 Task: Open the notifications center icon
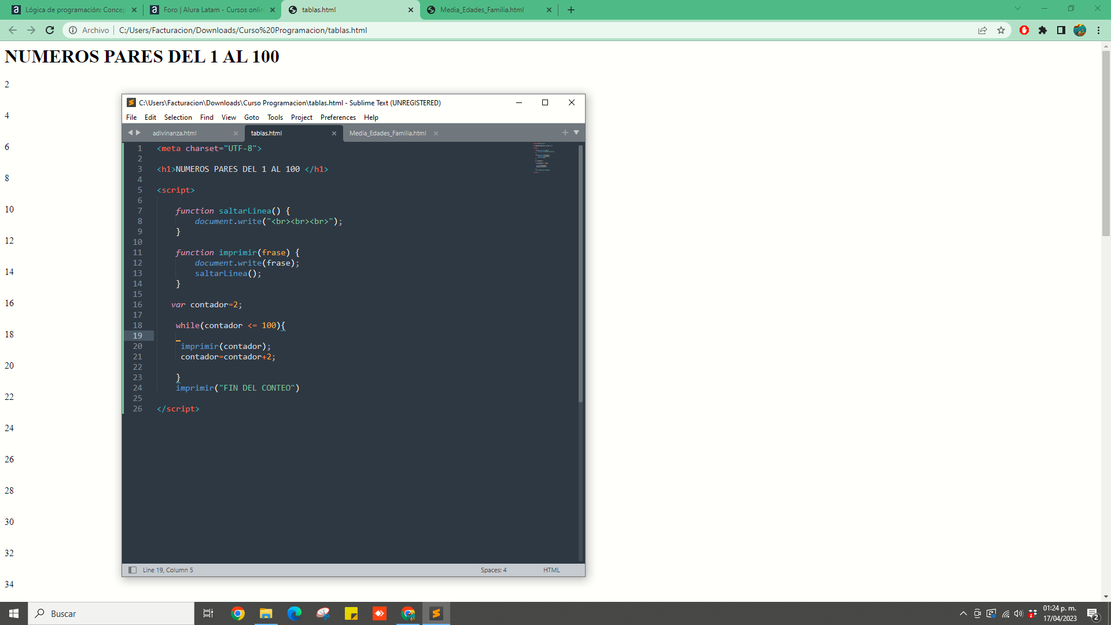coord(1093,614)
